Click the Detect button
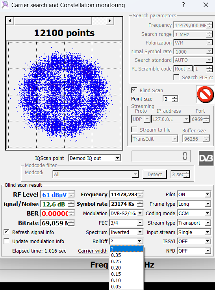This screenshot has width=215, height=290. click(155, 174)
